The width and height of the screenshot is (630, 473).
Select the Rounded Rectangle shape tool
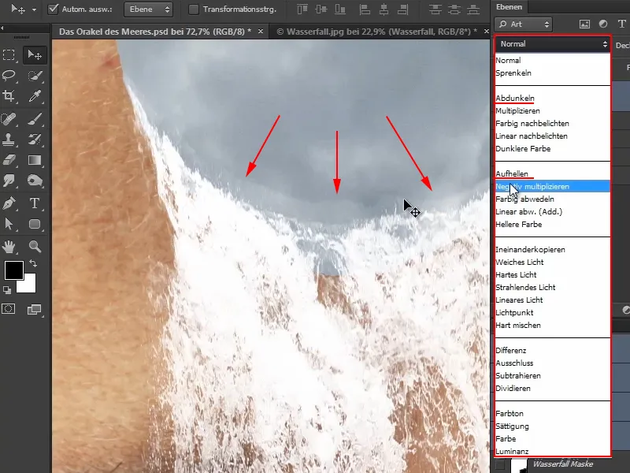point(35,224)
